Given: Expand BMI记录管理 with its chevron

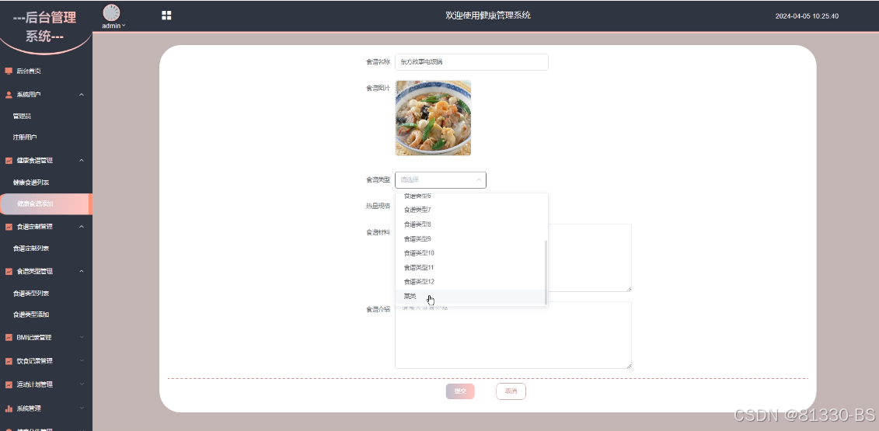Looking at the screenshot, I should (82, 337).
